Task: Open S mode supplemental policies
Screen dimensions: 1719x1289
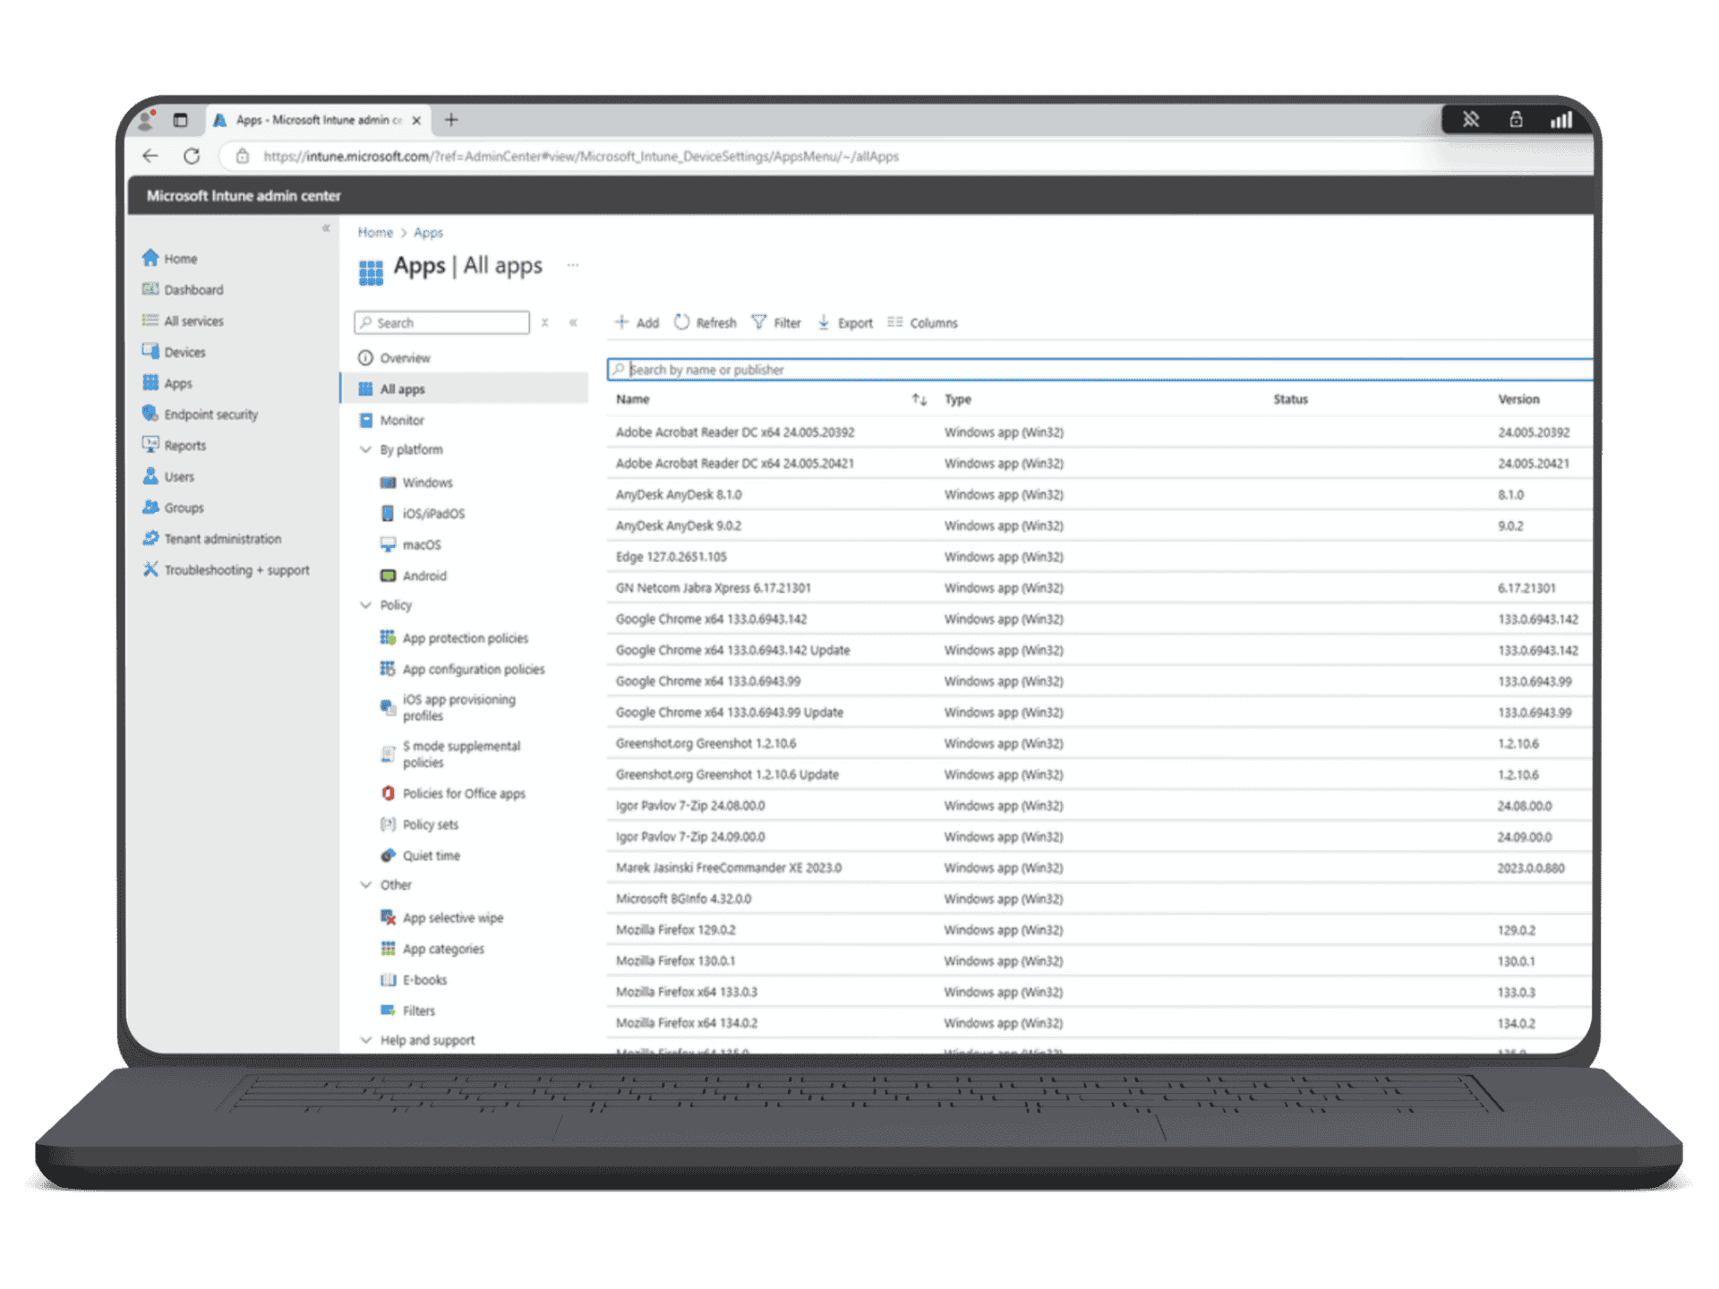Action: coord(450,754)
